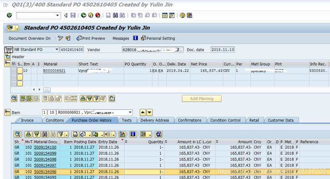Image resolution: width=330 pixels, height=179 pixels.
Task: Open material document 5009154096 link
Action: (45, 171)
